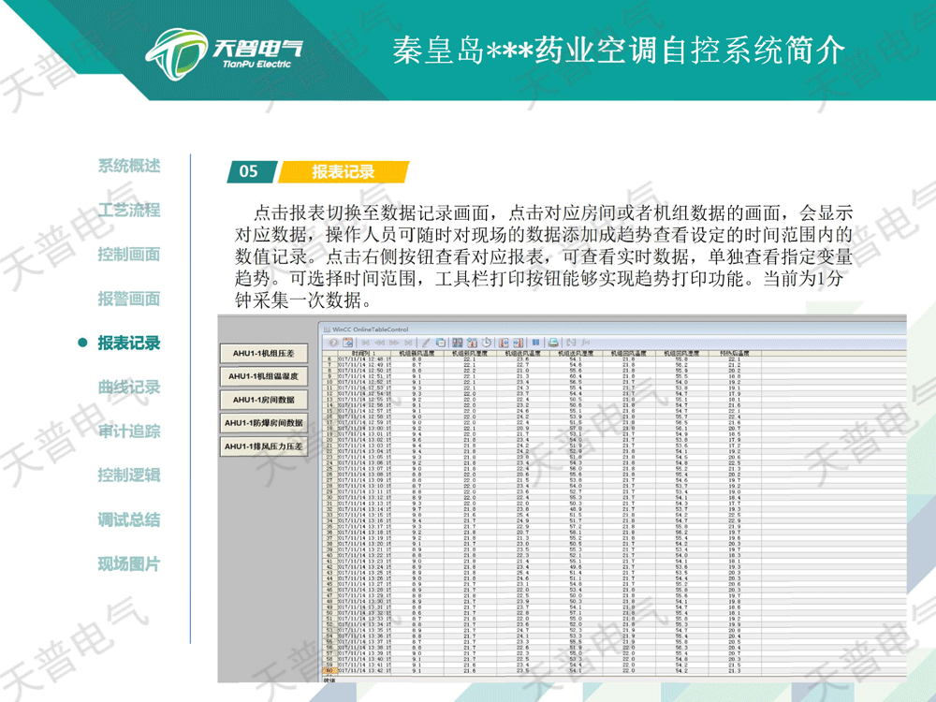Open Help in the WinCC table toolbar

pyautogui.click(x=333, y=343)
